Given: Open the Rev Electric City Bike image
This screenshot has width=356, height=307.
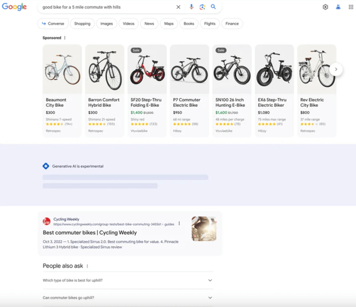Looking at the screenshot, I should (317, 70).
